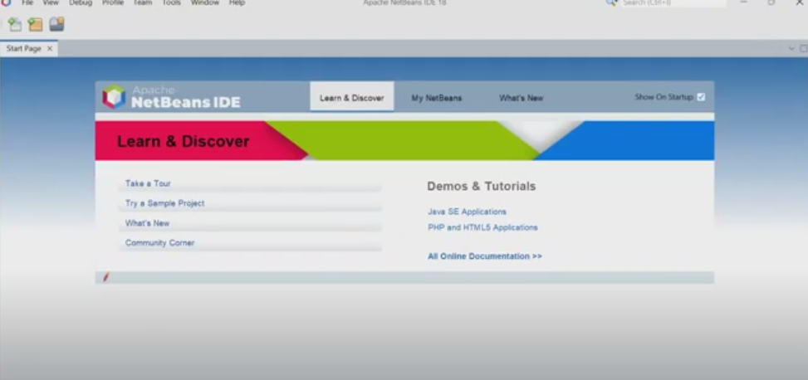The height and width of the screenshot is (380, 808).
Task: Minimize the NetBeans window
Action: click(x=743, y=2)
